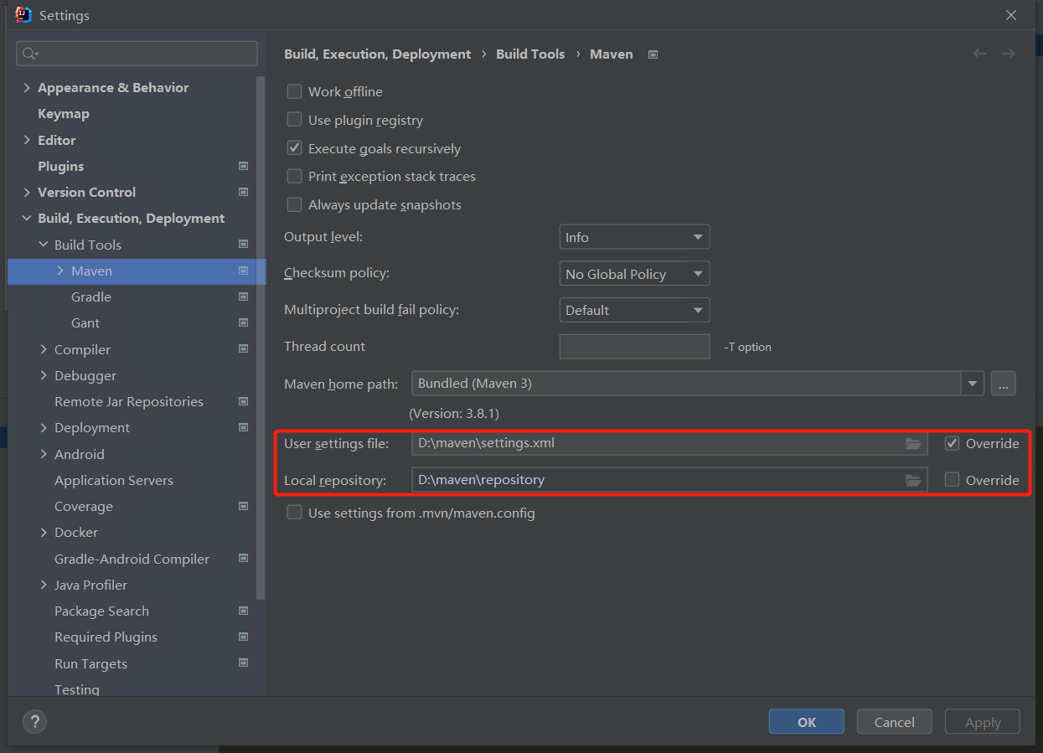Click the search magnifier icon in settings
Screen dimensions: 1043x753
pyautogui.click(x=30, y=54)
